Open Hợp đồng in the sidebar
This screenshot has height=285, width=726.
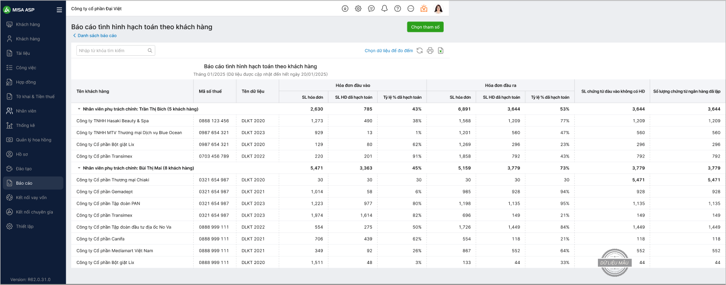tap(33, 82)
